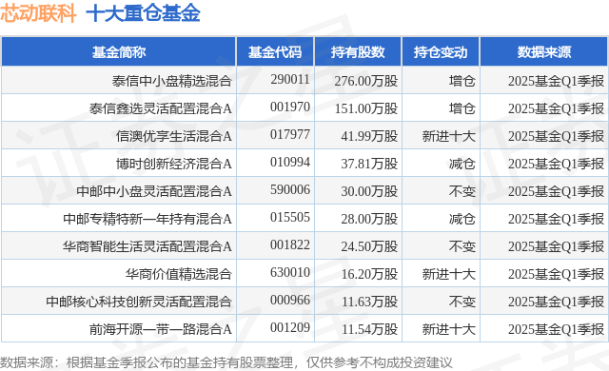Click the 基金简称 column header
The width and height of the screenshot is (609, 371).
tap(118, 52)
